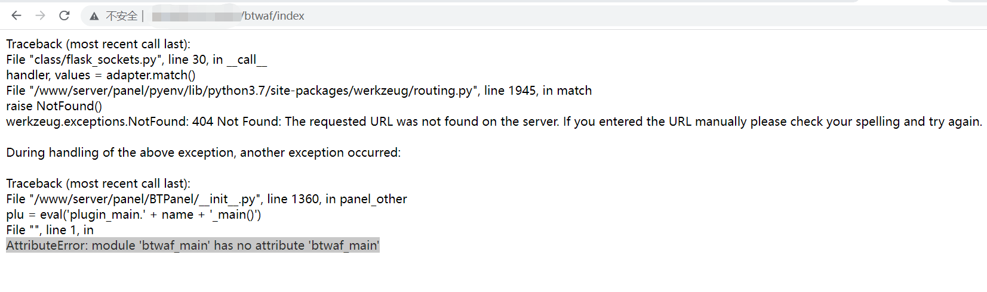Reload the page with the refresh icon
The image size is (987, 292).
pos(64,15)
